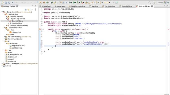This screenshot has width=170, height=95.
Task: Click the Coverage run icon in toolbar
Action: coord(78,3)
